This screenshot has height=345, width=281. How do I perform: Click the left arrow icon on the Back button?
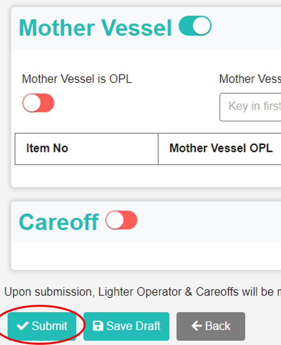click(196, 326)
